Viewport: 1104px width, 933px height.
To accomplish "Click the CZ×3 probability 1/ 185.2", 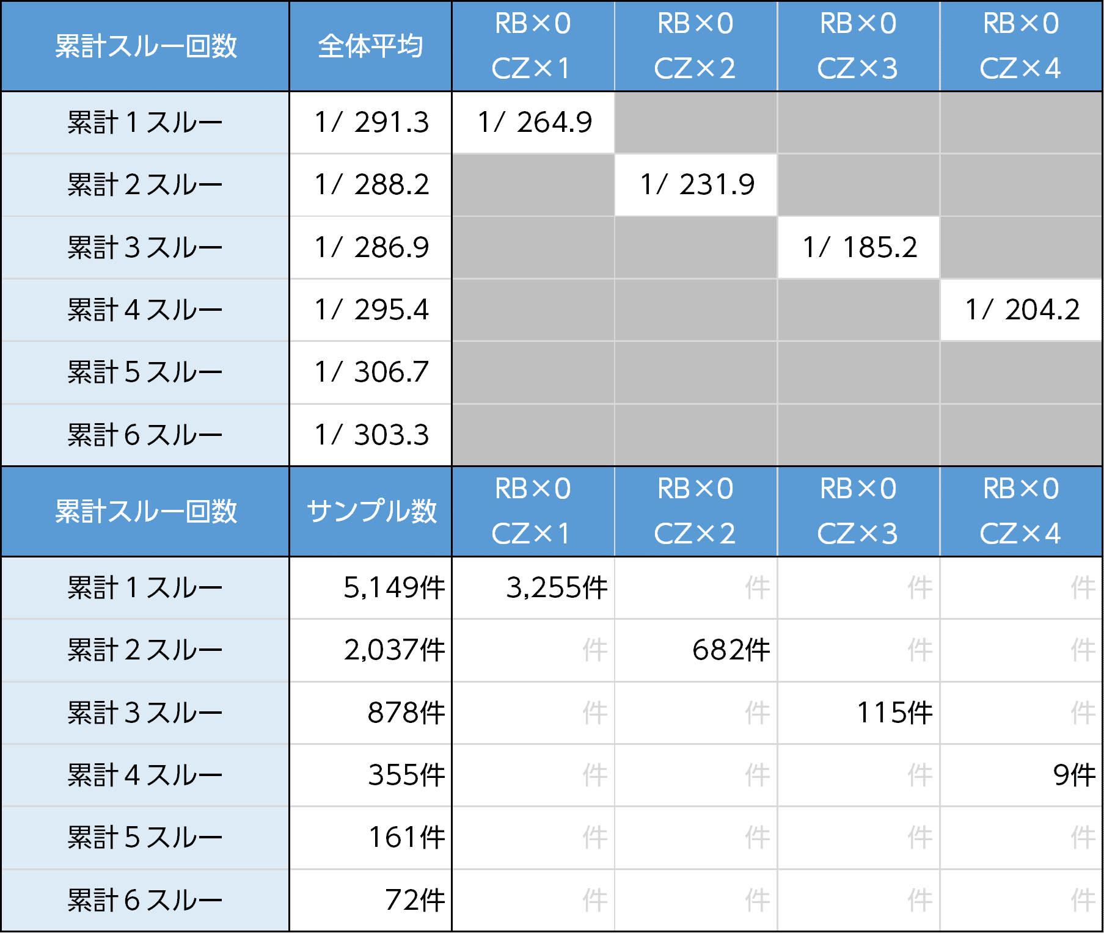I will click(x=858, y=247).
